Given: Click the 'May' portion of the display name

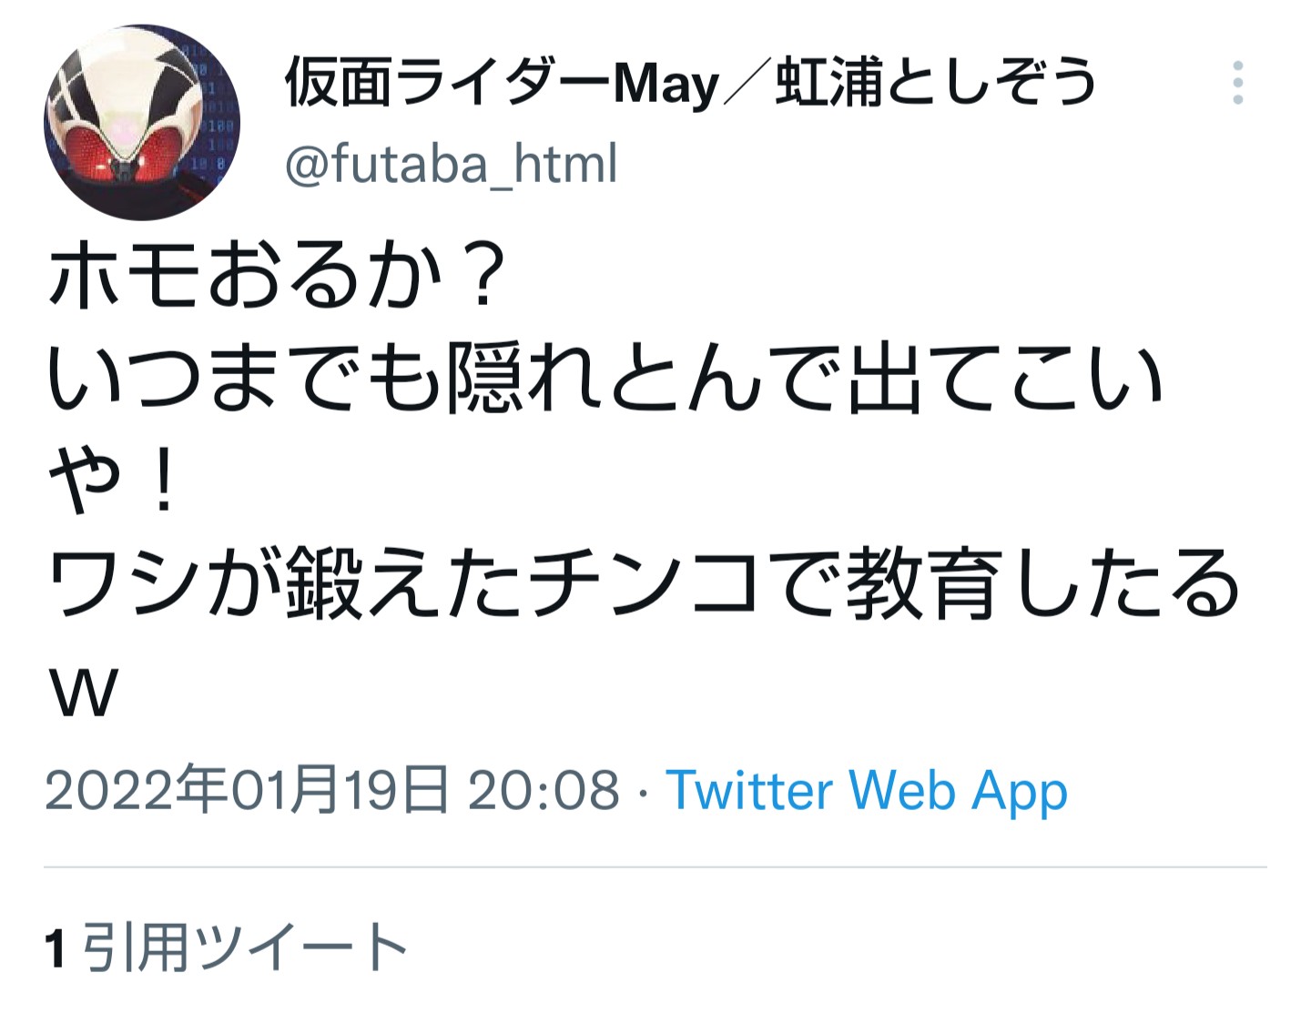Looking at the screenshot, I should pyautogui.click(x=666, y=85).
